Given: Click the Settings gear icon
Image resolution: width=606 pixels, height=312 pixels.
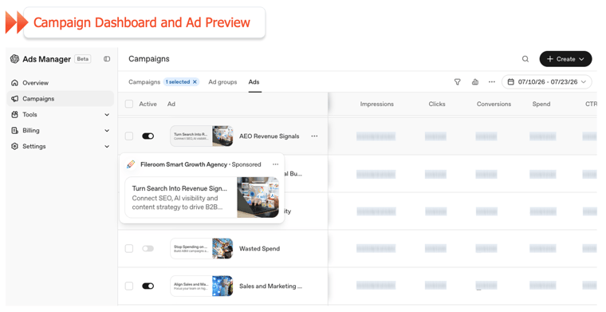Looking at the screenshot, I should (x=14, y=146).
